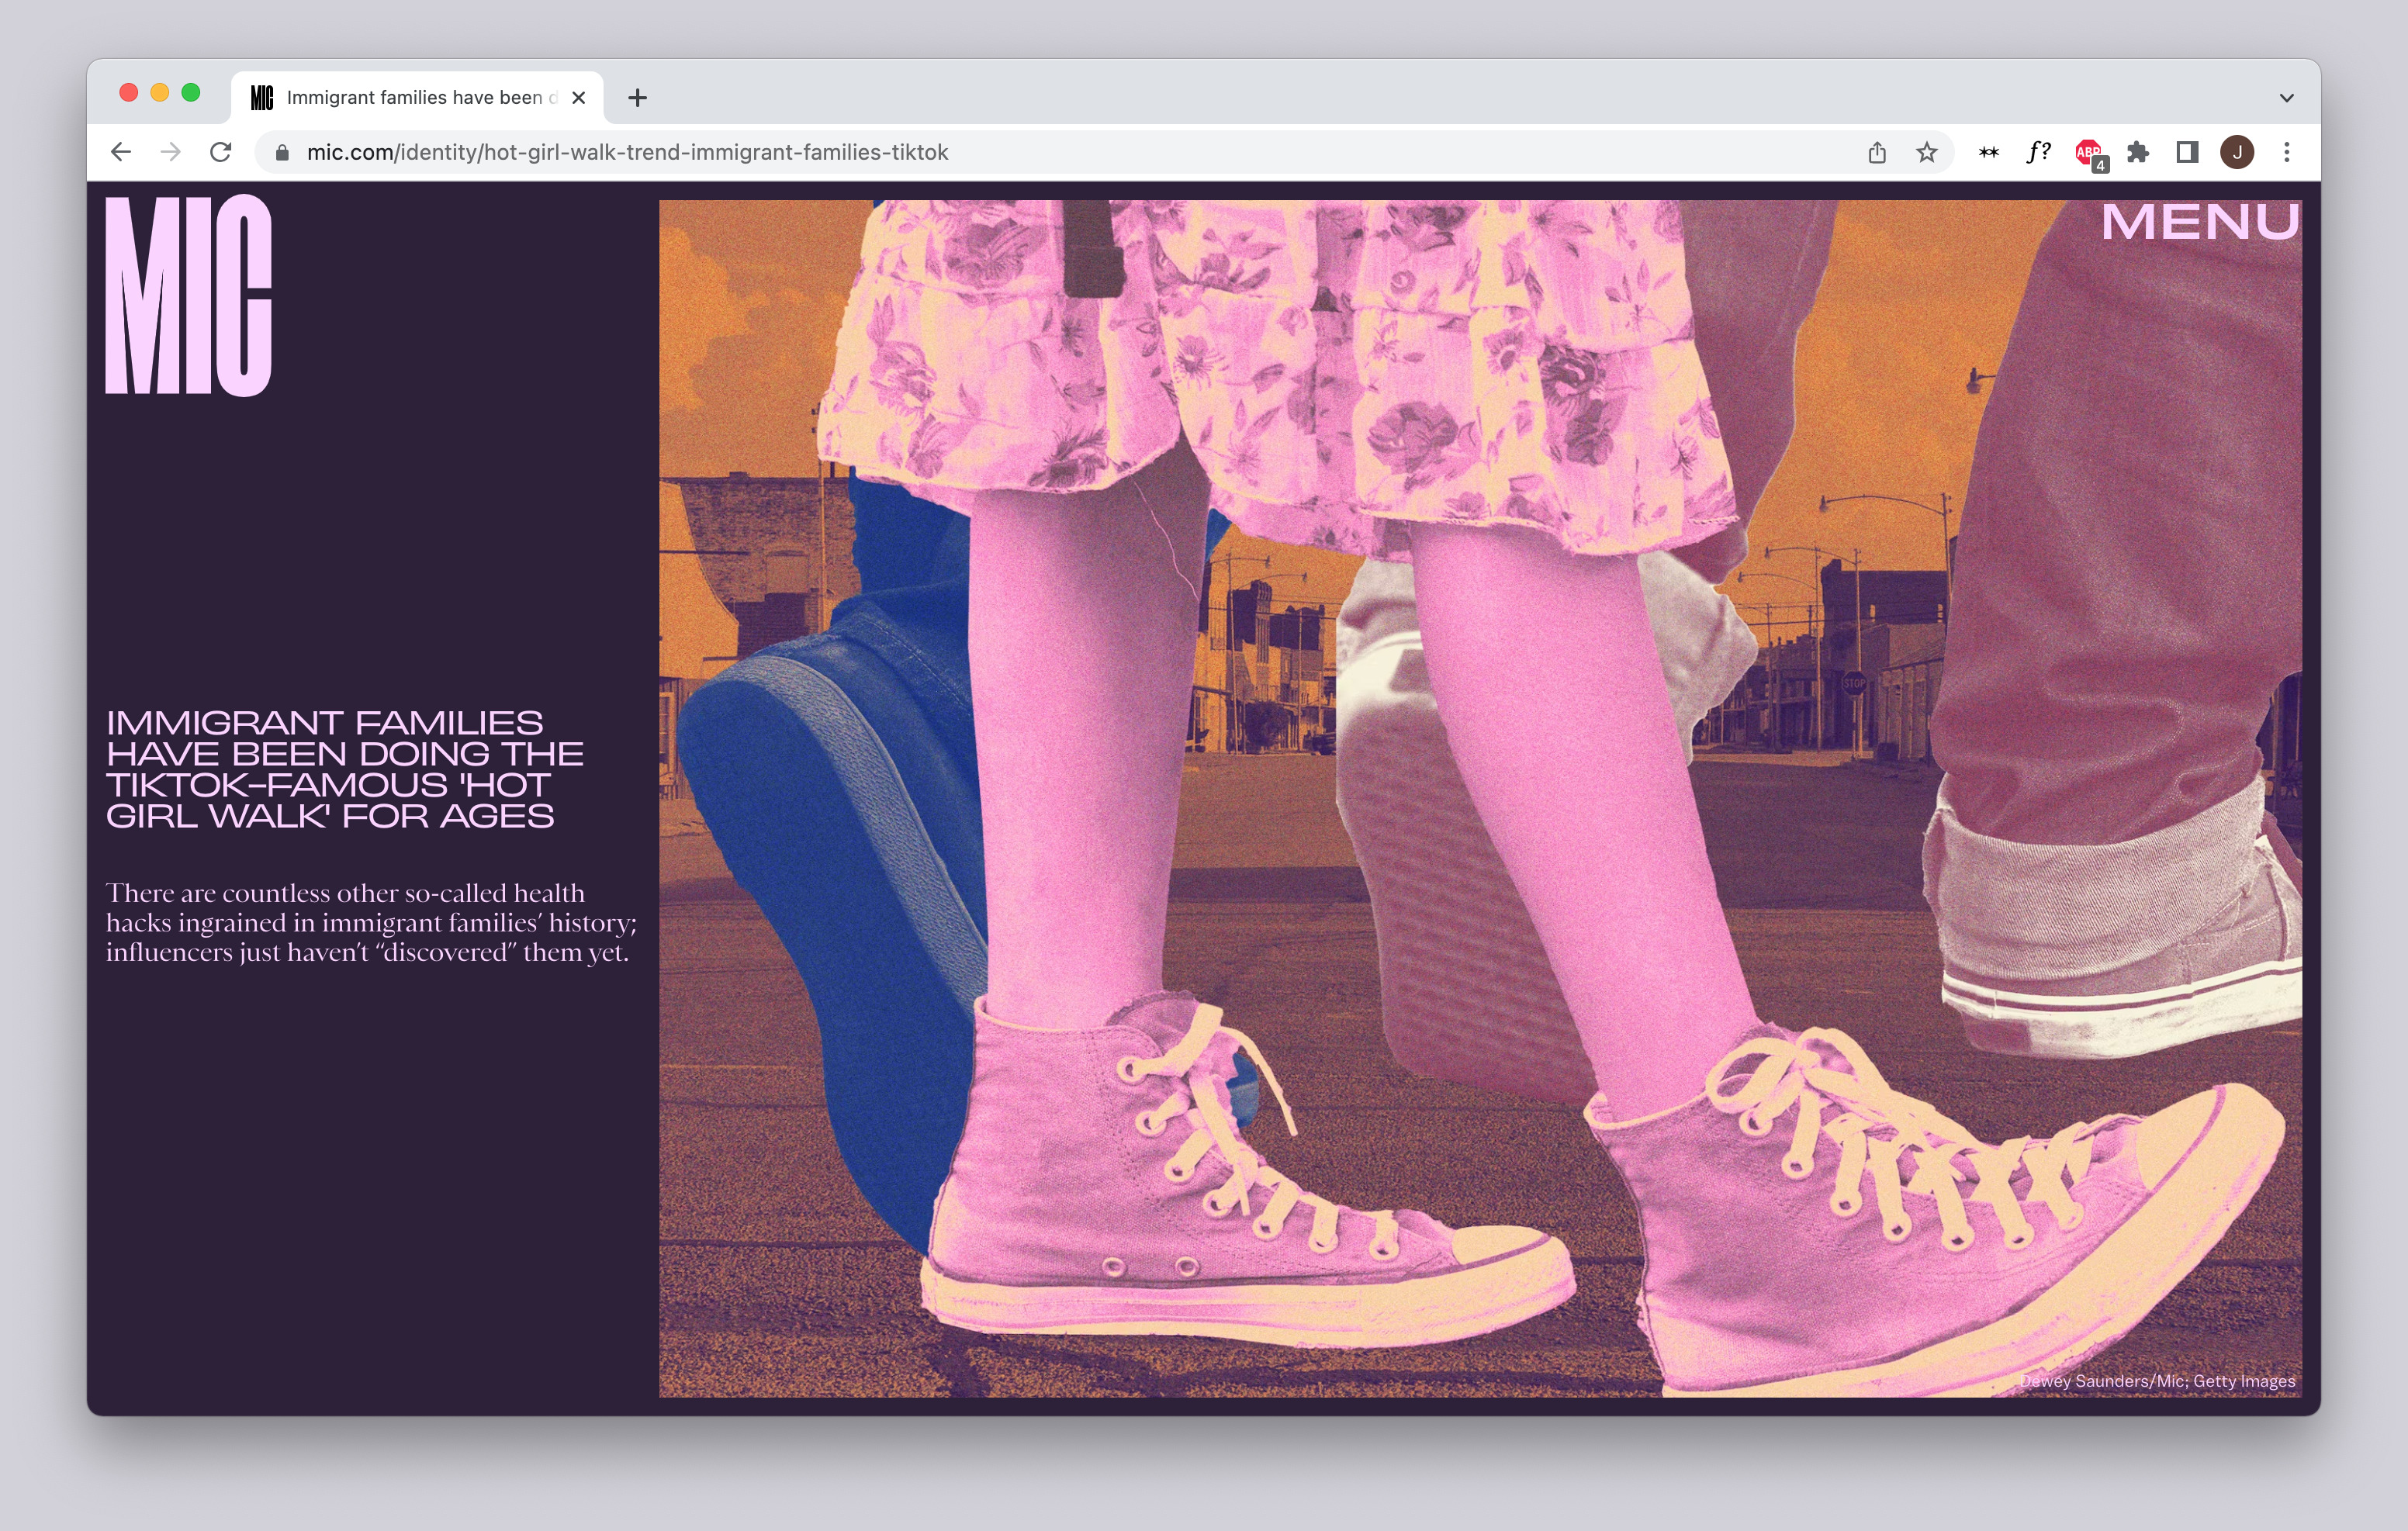Click the site lock icon
2408x1531 pixels.
coord(283,152)
